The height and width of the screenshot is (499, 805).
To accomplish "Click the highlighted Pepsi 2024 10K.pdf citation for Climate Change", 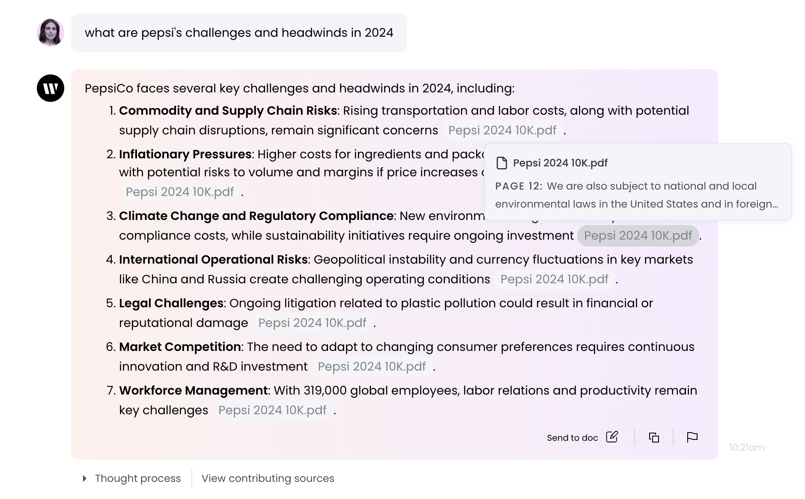I will coord(638,235).
